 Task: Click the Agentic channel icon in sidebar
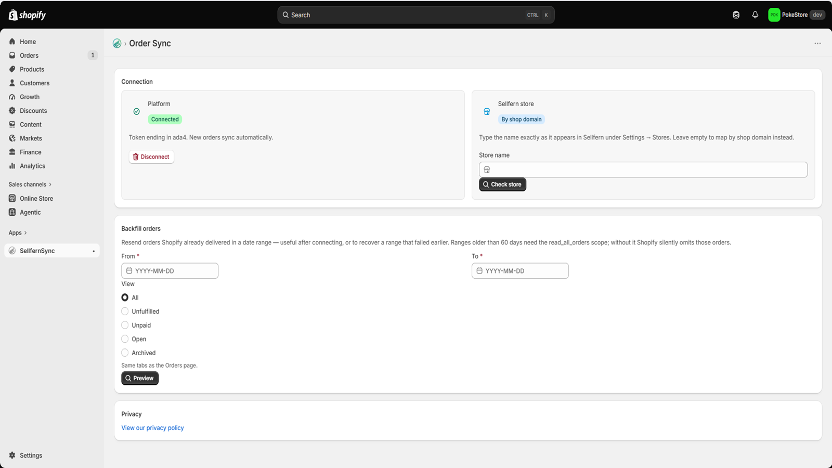[x=12, y=212]
